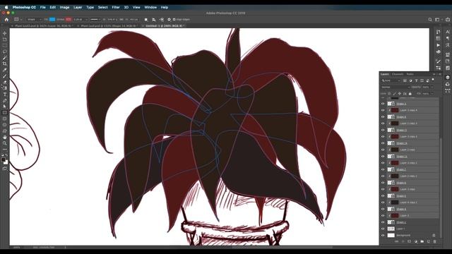Open the layer Opacity dropdown
This screenshot has width=452, height=254.
[432, 87]
